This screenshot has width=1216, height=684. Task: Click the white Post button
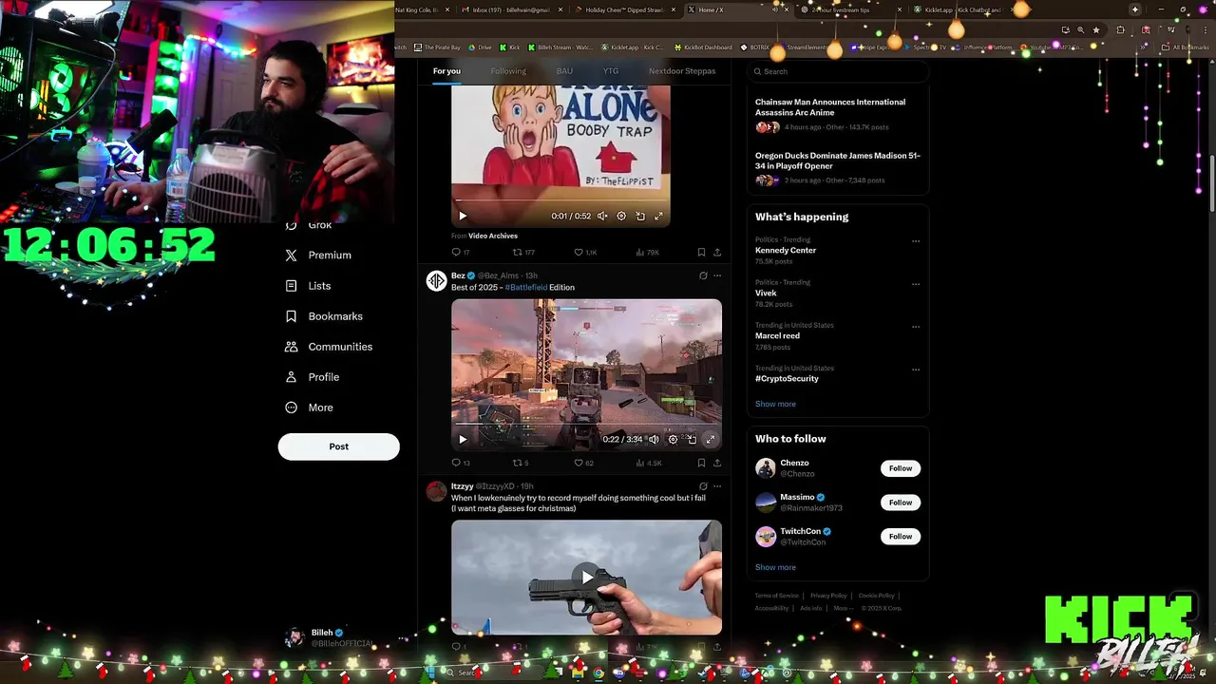click(338, 446)
